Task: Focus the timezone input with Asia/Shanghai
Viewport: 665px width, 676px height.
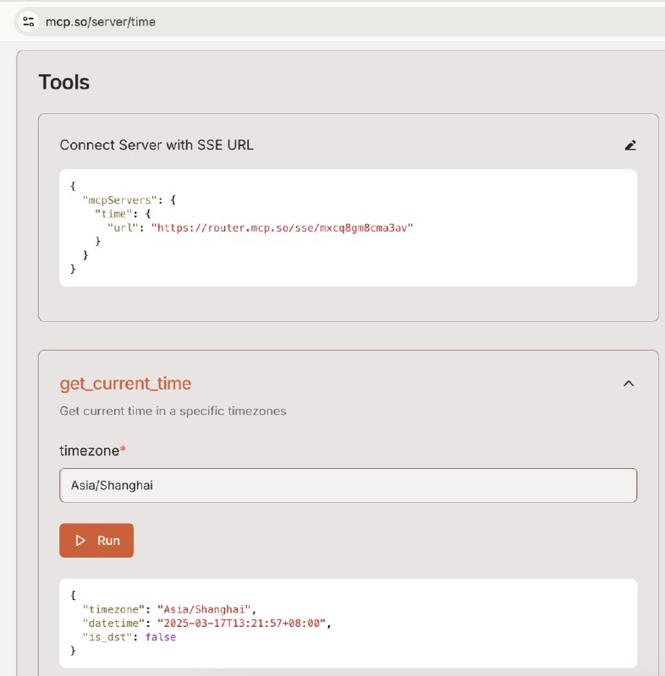Action: [348, 485]
